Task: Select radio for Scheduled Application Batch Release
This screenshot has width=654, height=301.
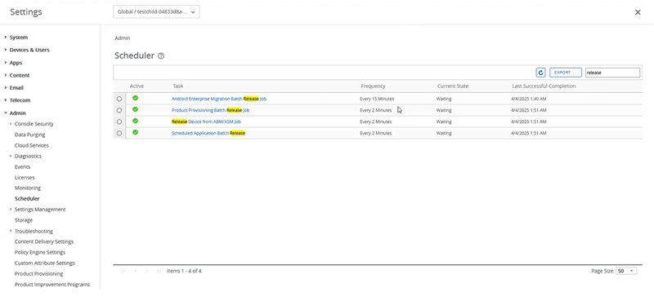Action: pyautogui.click(x=119, y=133)
